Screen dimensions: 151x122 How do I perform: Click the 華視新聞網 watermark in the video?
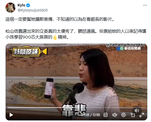pos(129,48)
